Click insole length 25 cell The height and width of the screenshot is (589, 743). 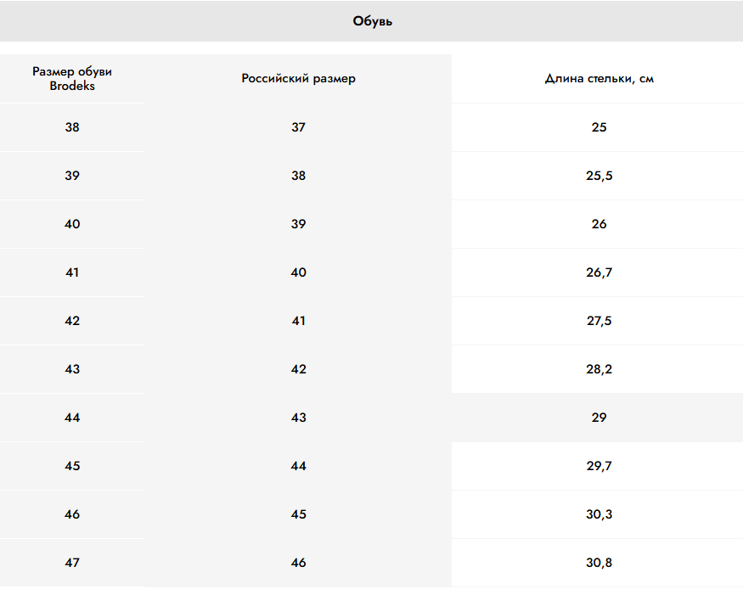599,127
